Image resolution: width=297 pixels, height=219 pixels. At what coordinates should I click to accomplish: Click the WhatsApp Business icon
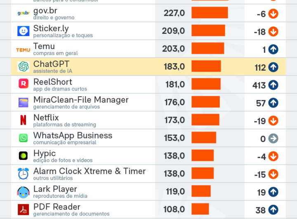(23, 138)
